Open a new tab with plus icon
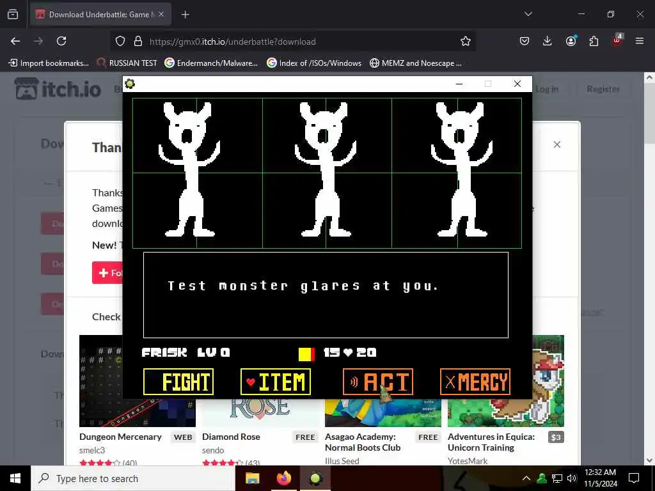 coord(185,15)
